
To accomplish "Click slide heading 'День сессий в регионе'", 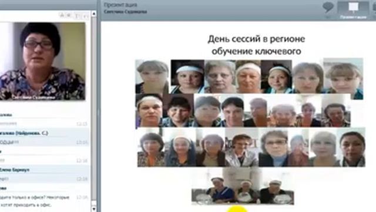I will [x=256, y=39].
